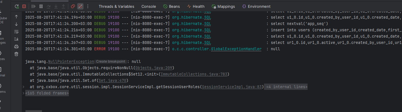Viewport: 402px width, 112px height.
Task: Click timestamp 2025-08-20T17:41:24.301+03:00
Action: pyautogui.click(x=59, y=49)
